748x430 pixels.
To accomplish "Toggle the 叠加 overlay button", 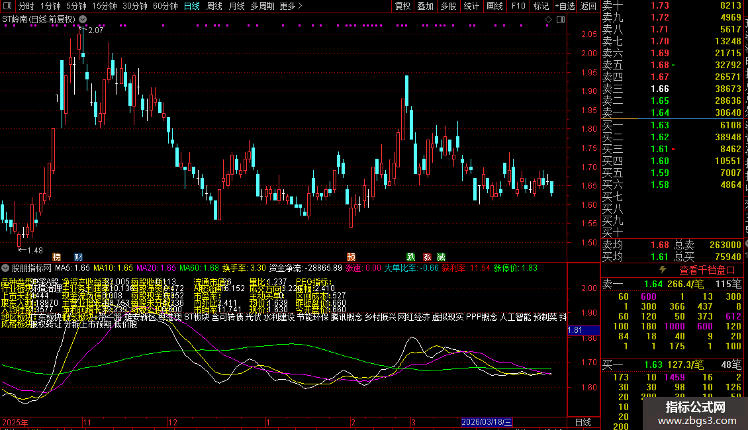I will click(425, 7).
